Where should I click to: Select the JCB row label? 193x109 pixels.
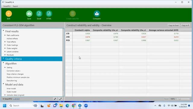(68, 34)
